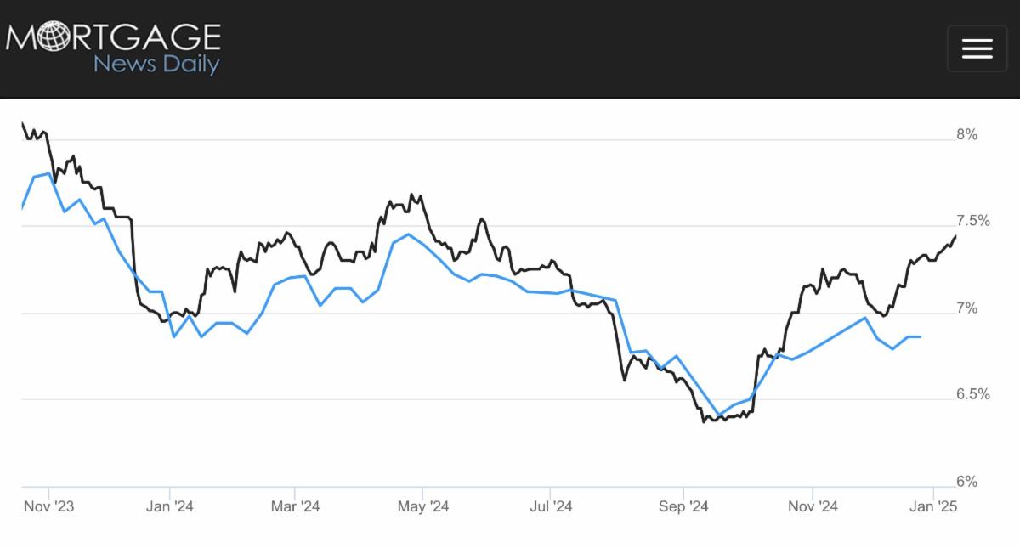Click the black line's final point near Jan '25
The height and width of the screenshot is (548, 1020).
click(955, 236)
